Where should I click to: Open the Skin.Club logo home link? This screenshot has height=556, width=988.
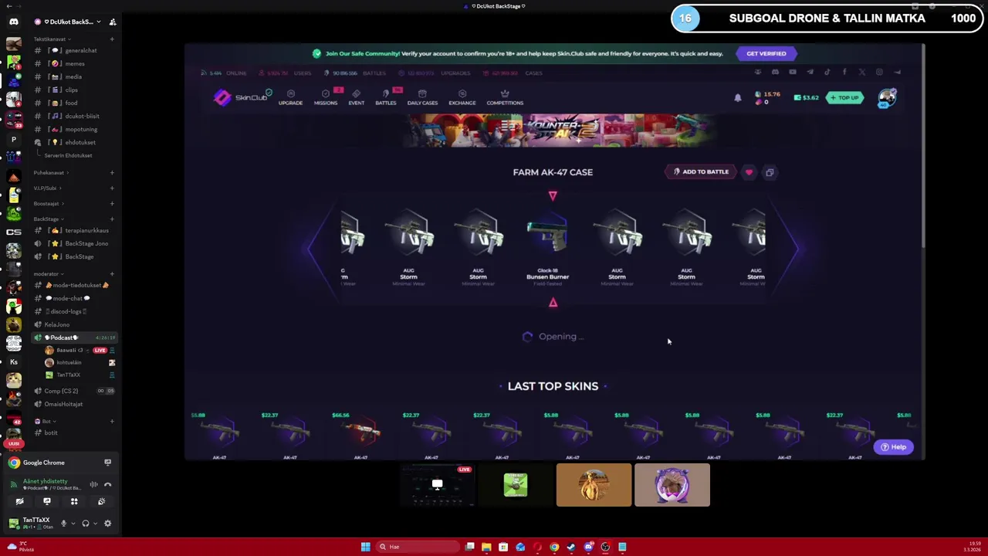pos(242,97)
